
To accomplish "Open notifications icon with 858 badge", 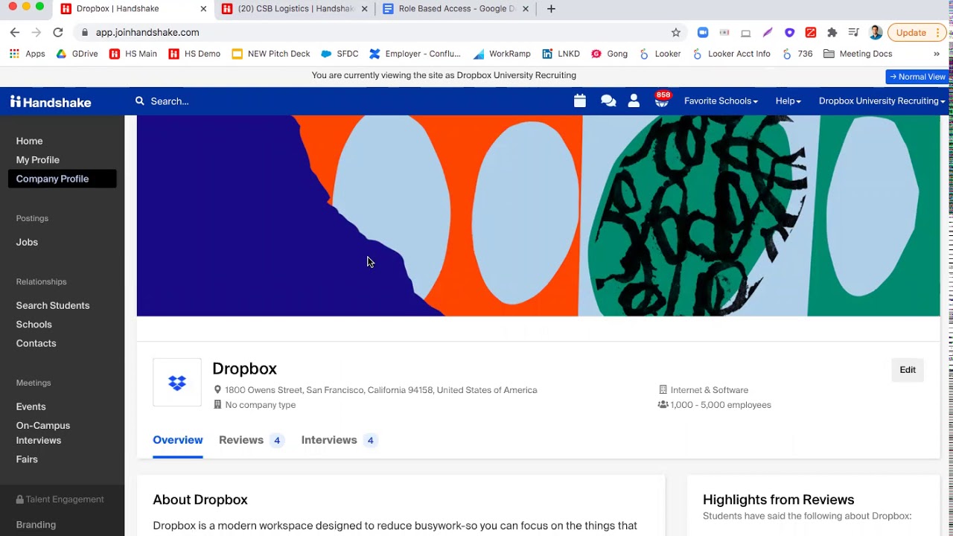I will [662, 100].
